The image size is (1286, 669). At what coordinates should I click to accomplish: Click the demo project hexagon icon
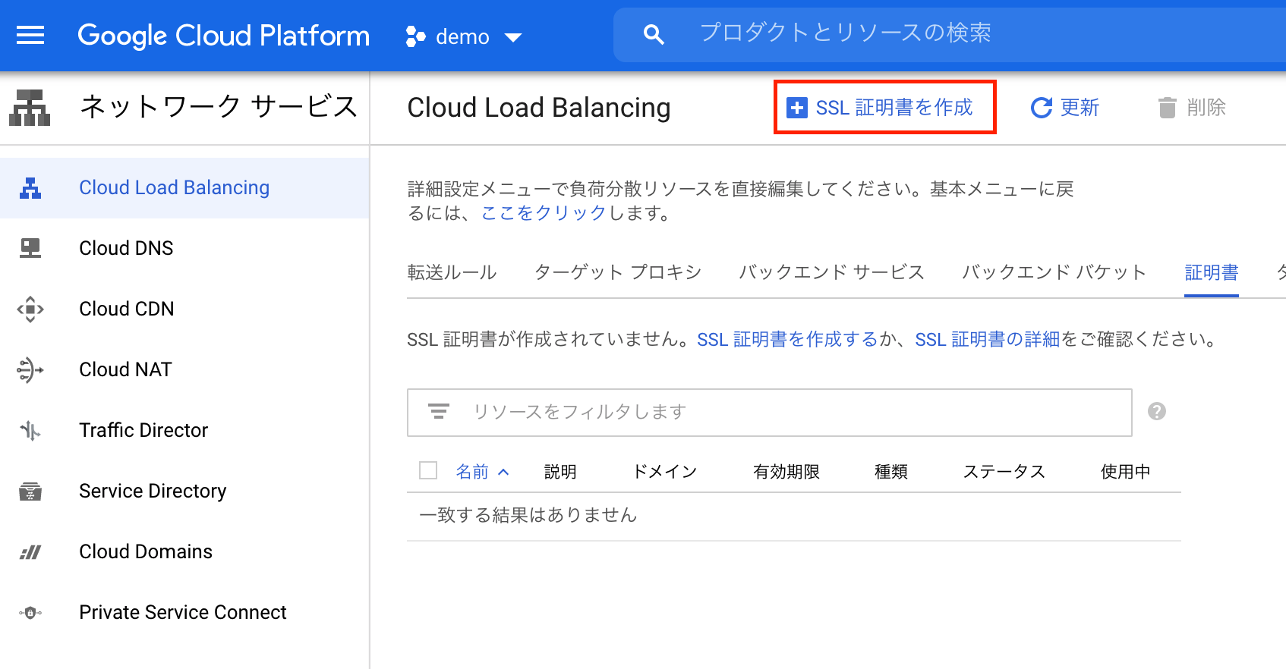click(x=415, y=36)
